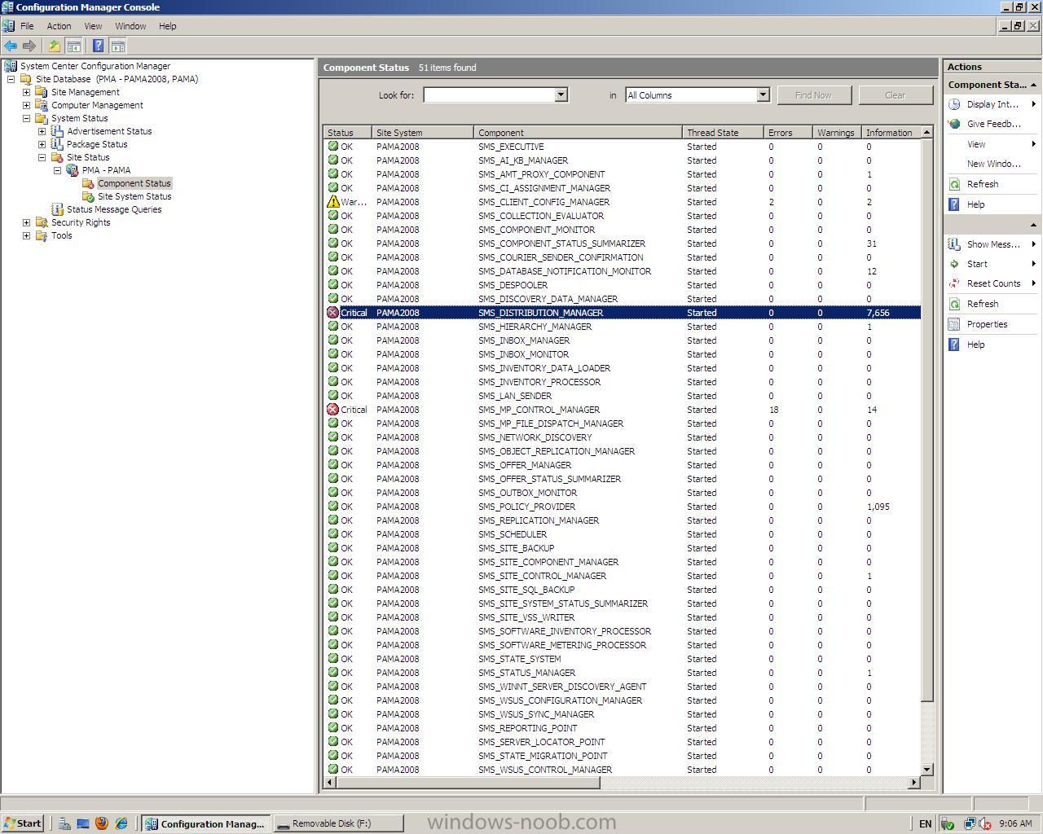Screen dimensions: 1043x834
Task: Click the blue Help toolbar icon
Action: coord(98,46)
